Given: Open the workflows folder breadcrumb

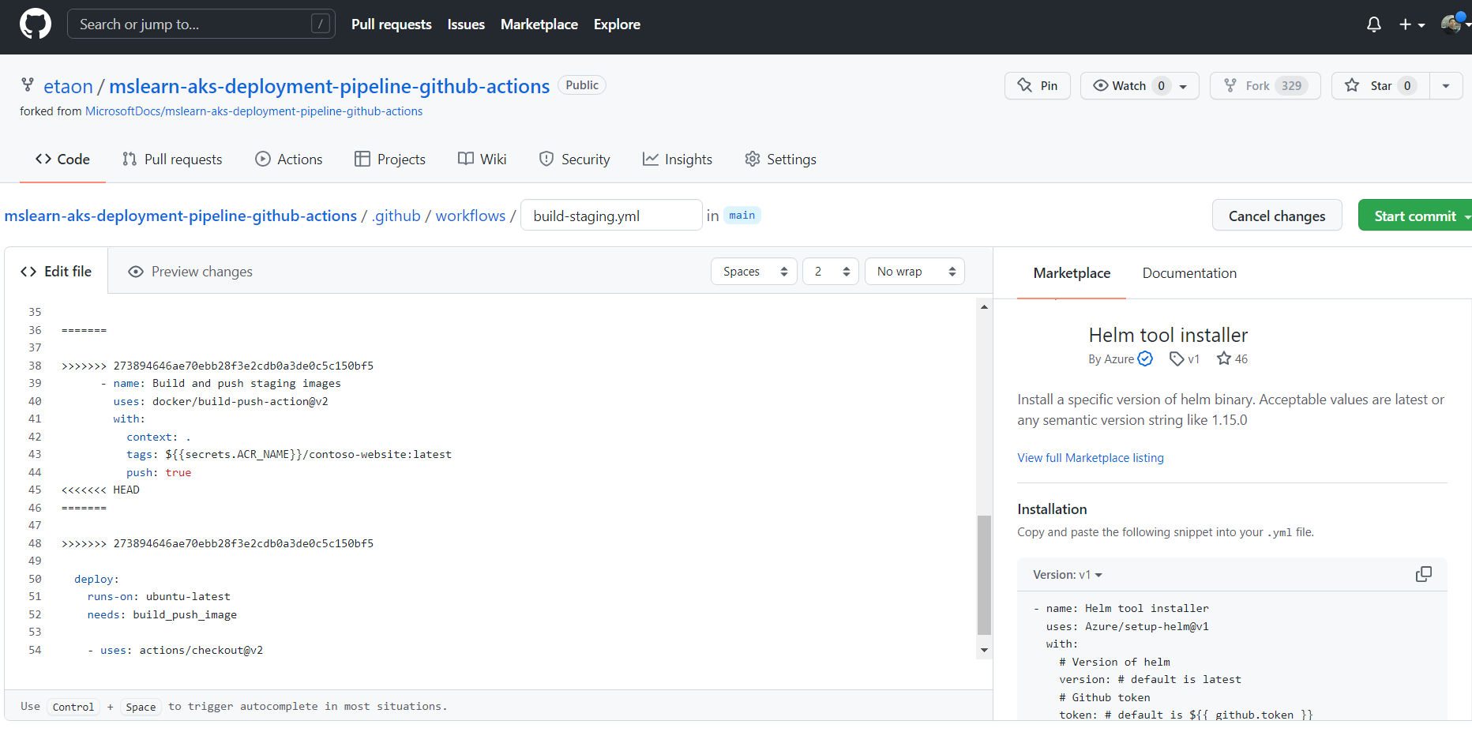Looking at the screenshot, I should (471, 216).
